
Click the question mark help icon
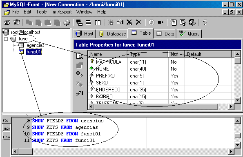point(205,22)
